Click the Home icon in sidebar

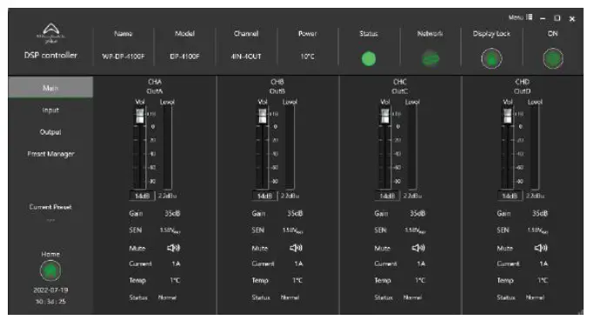click(x=50, y=270)
